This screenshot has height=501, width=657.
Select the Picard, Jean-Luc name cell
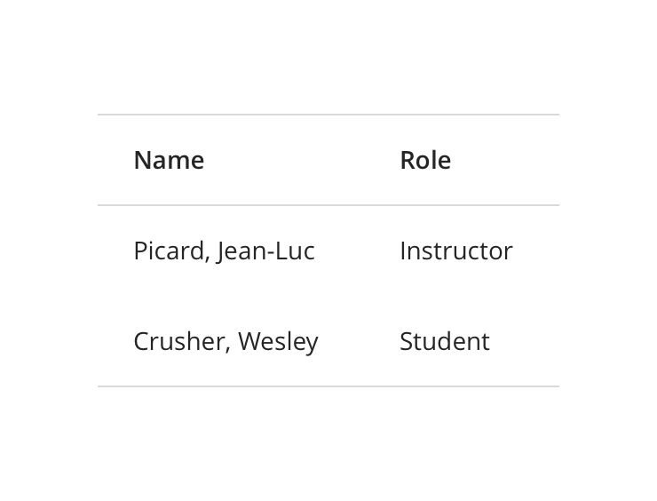pyautogui.click(x=224, y=250)
